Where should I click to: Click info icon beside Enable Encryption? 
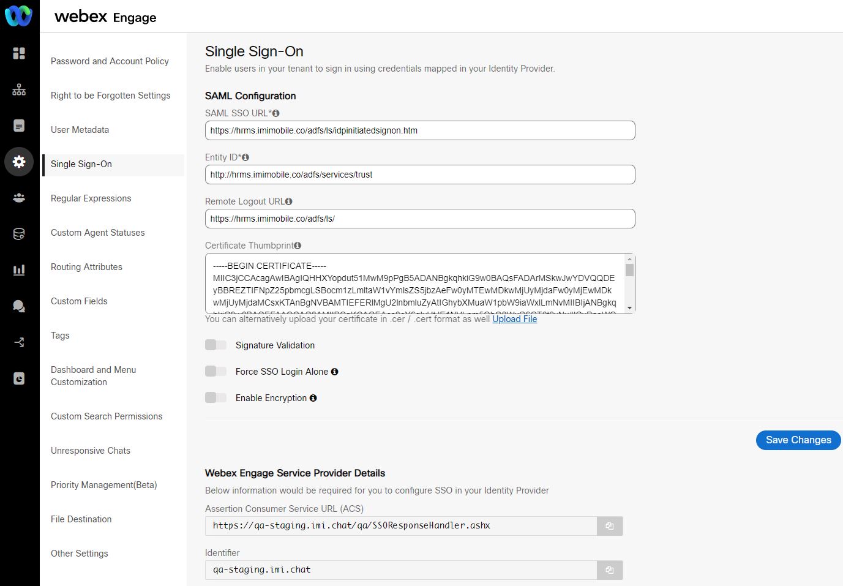[313, 398]
